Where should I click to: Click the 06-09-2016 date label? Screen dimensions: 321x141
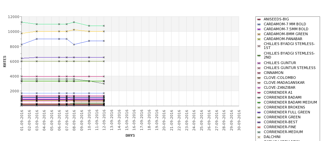(59, 120)
